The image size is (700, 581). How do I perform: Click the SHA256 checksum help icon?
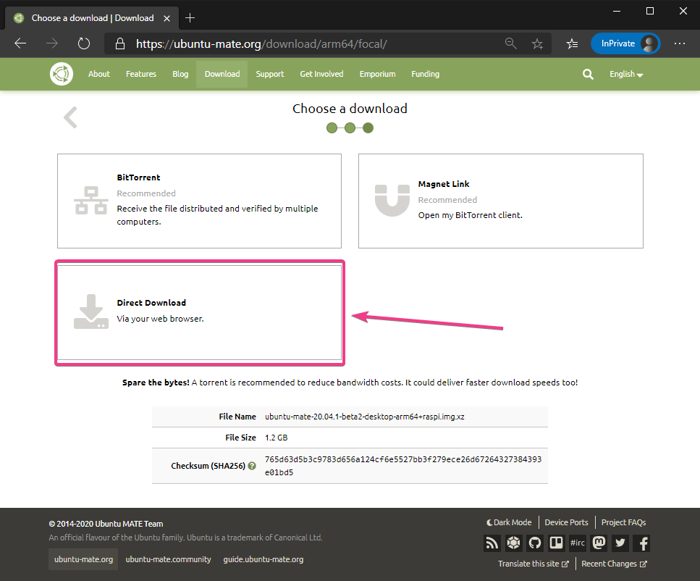pyautogui.click(x=252, y=466)
